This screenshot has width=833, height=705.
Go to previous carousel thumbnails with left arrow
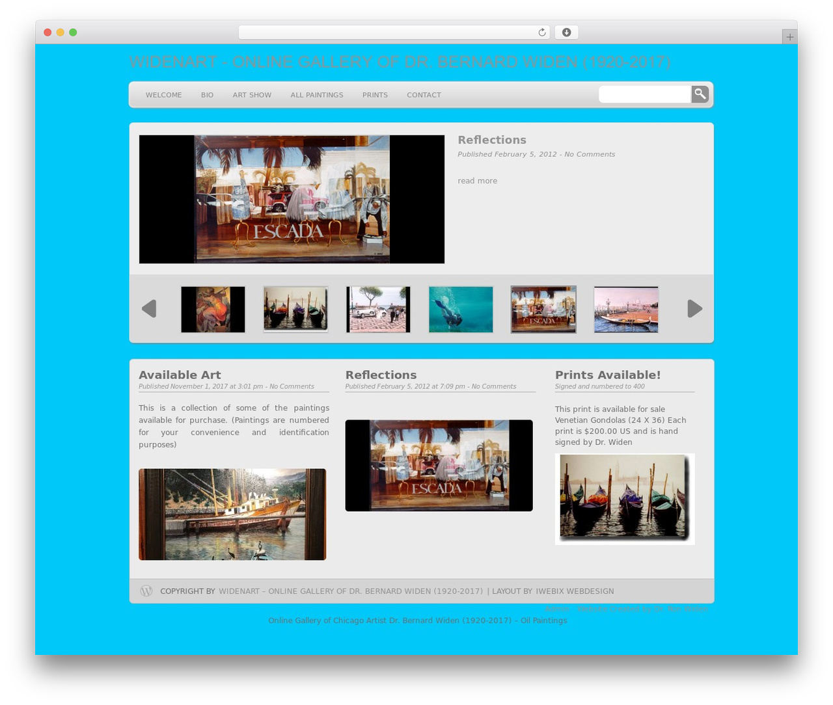[149, 308]
